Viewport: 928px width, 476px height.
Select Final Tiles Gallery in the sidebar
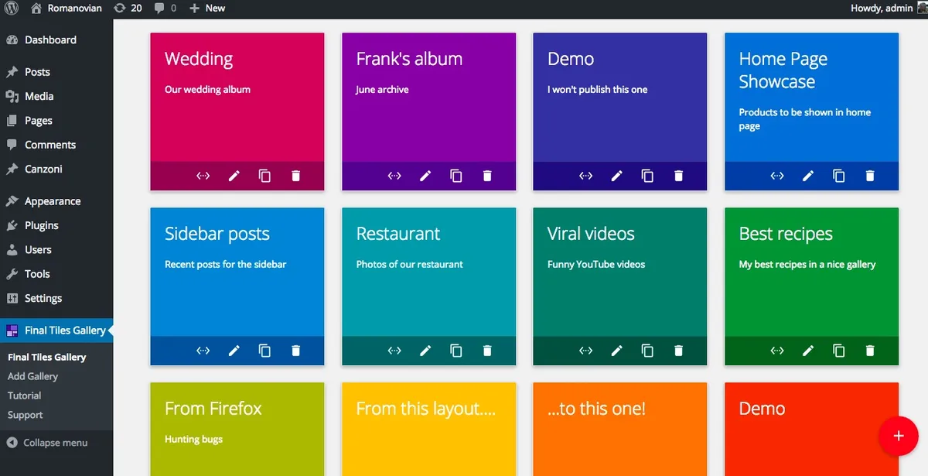(x=56, y=330)
